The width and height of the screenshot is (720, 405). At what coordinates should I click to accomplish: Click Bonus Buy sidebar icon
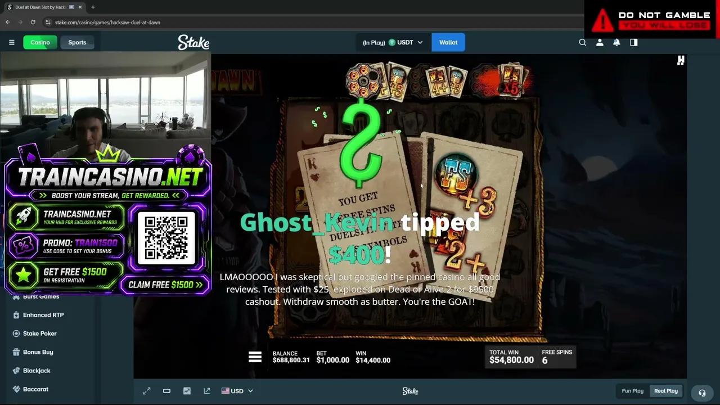click(x=16, y=352)
